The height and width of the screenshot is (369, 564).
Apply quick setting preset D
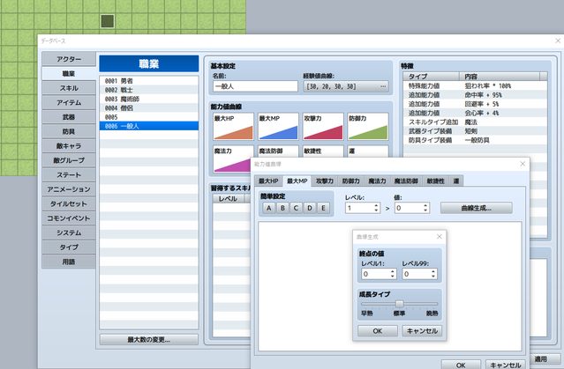coord(310,208)
